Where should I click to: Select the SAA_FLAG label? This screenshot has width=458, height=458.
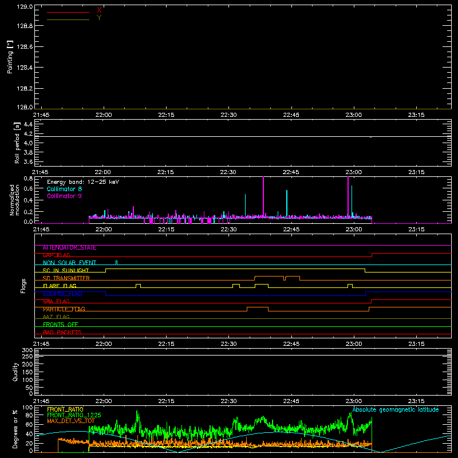56,302
